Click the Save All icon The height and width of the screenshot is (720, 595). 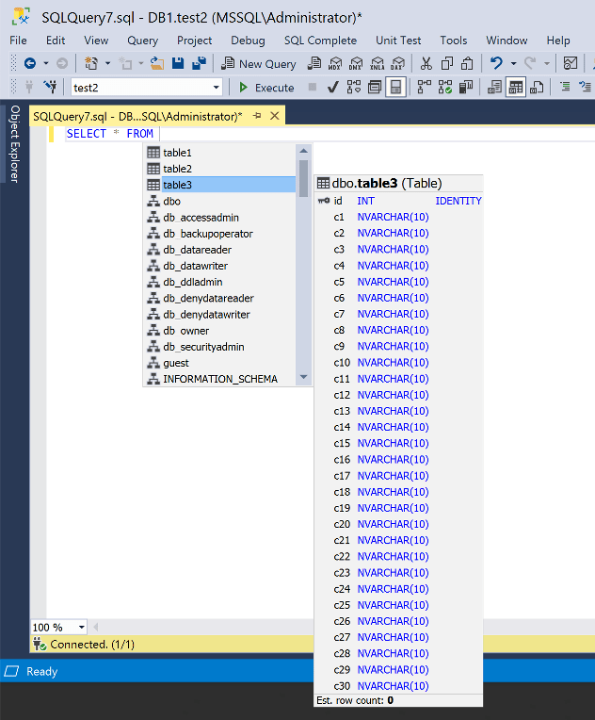199,63
